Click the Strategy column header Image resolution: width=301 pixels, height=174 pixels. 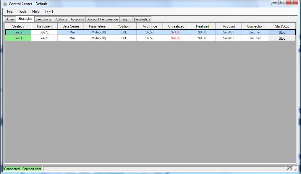pos(18,26)
